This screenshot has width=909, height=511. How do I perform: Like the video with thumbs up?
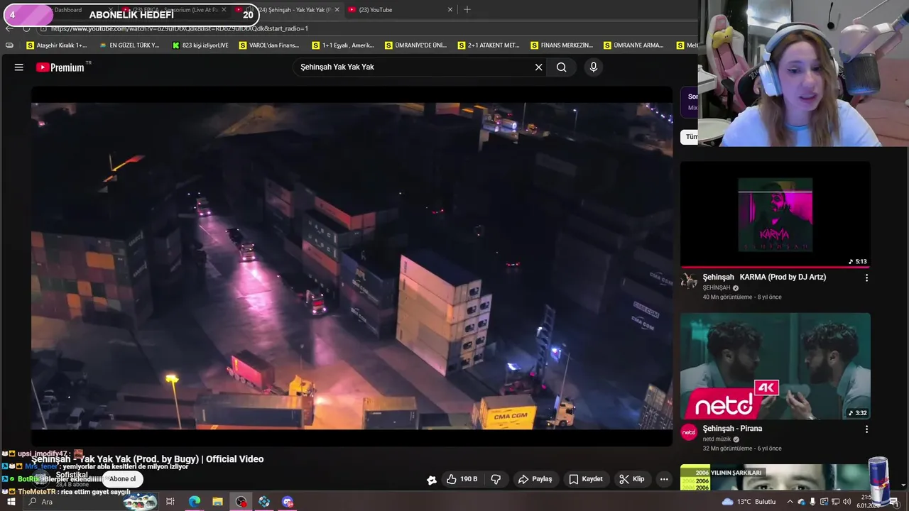[x=462, y=479]
